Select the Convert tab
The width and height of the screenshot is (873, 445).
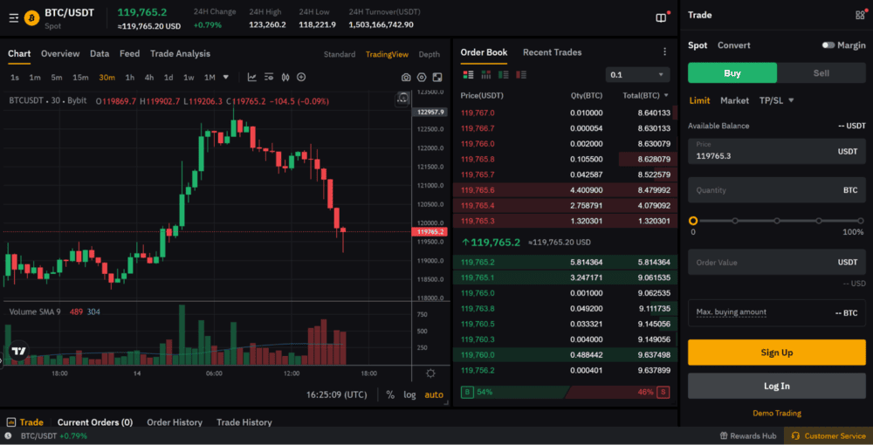coord(734,45)
